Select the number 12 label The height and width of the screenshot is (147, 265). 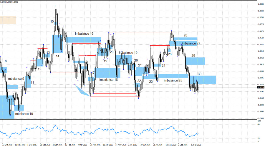click(39, 69)
